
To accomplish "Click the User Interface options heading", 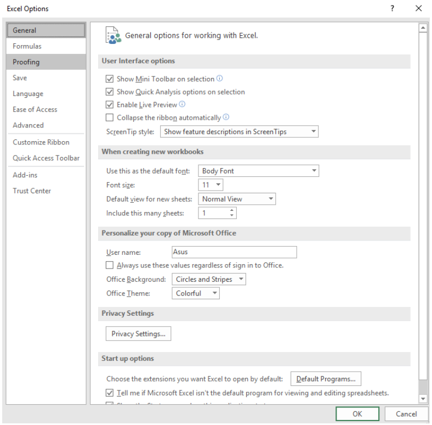I will pos(138,61).
